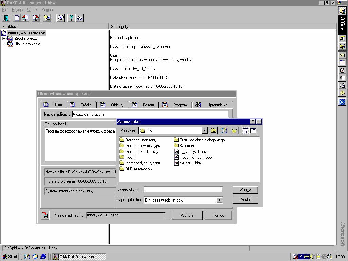
Task: Open the Widok menu
Action: (32, 10)
